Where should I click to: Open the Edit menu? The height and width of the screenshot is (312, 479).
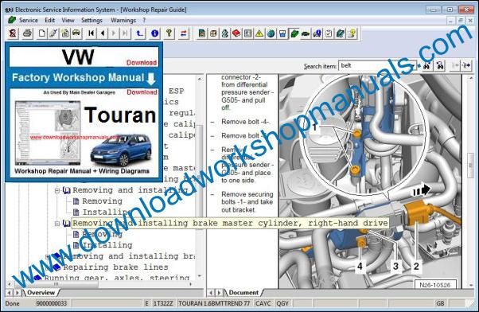[50, 20]
